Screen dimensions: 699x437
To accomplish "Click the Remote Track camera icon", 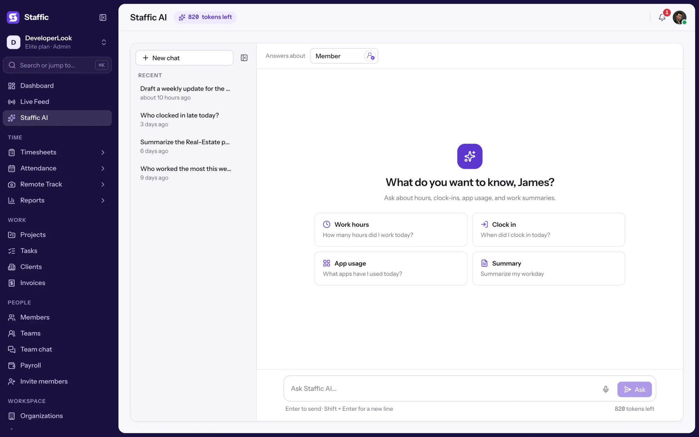I will coord(12,185).
